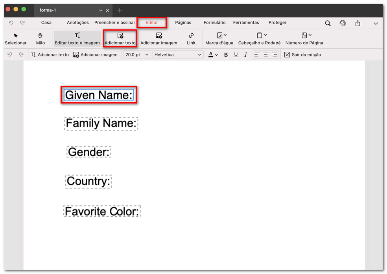Toggle underline formatting

(236, 55)
